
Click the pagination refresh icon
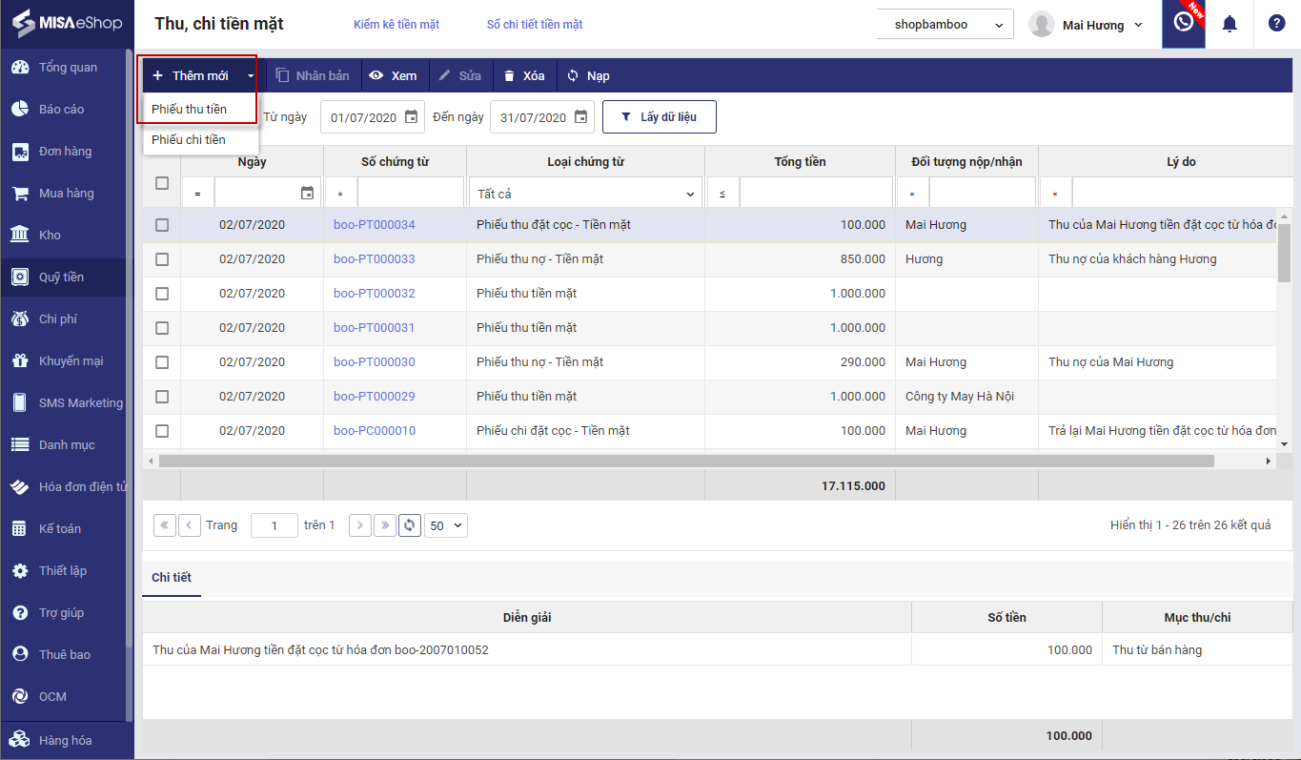click(410, 525)
